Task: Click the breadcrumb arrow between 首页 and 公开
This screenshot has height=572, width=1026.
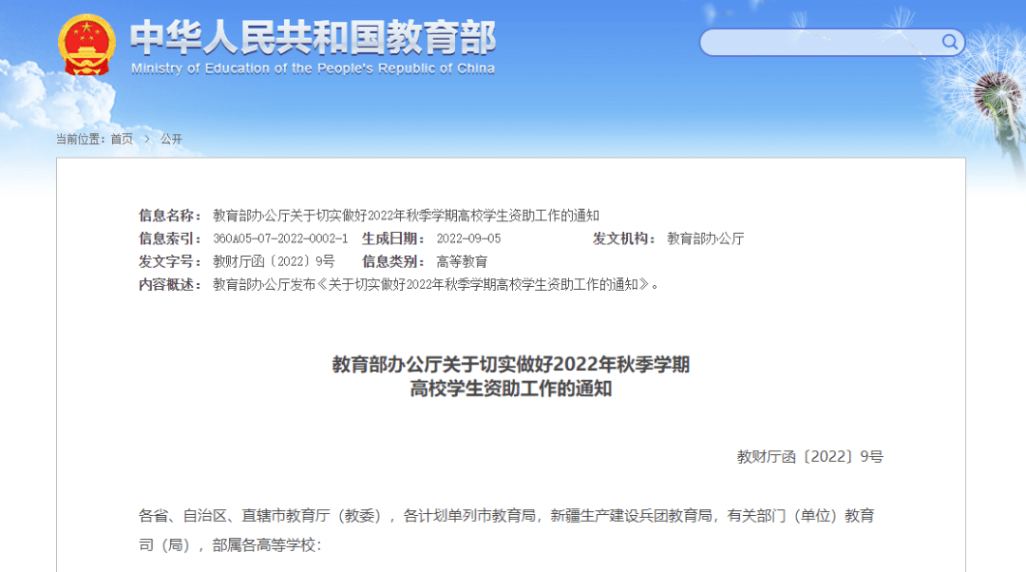Action: coord(147,139)
